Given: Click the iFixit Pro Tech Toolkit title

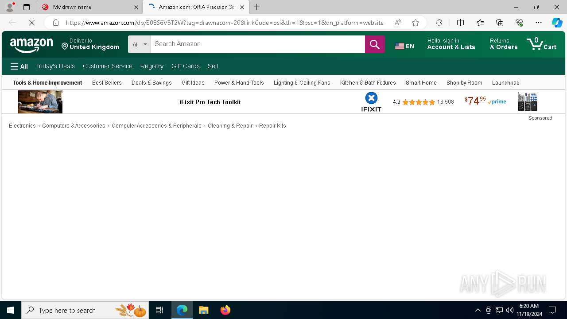Looking at the screenshot, I should [210, 102].
